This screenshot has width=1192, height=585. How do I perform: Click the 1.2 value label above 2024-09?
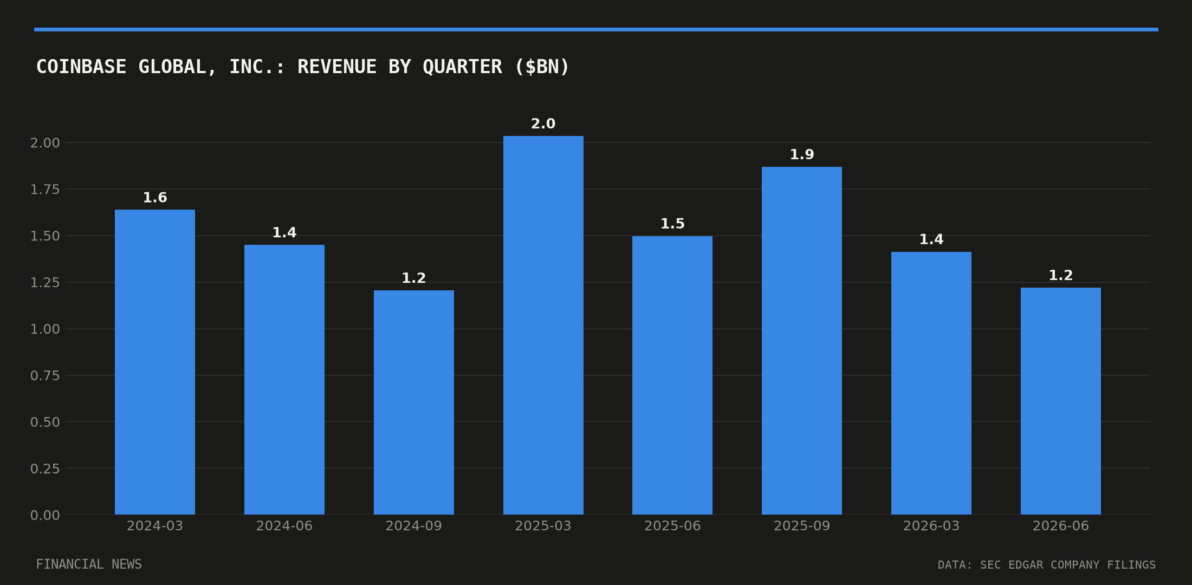pyautogui.click(x=414, y=278)
